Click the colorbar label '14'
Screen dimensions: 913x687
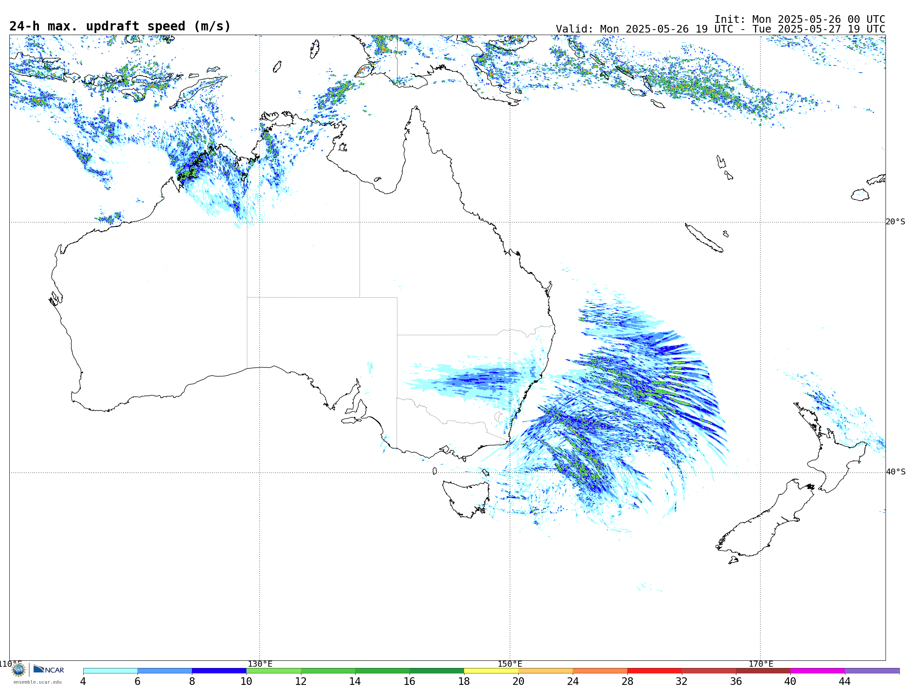(355, 681)
